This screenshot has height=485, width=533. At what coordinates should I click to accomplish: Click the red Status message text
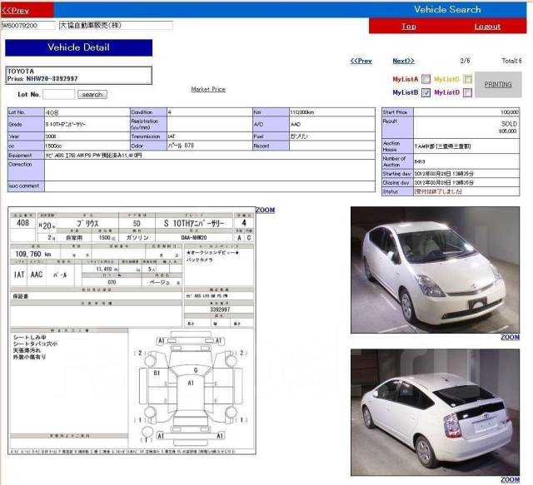point(439,191)
